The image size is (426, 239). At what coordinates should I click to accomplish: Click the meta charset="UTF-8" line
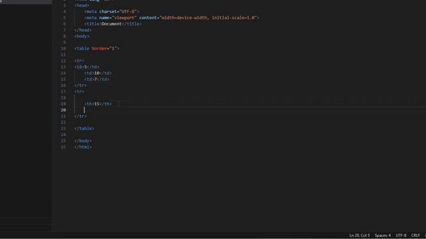pyautogui.click(x=112, y=12)
